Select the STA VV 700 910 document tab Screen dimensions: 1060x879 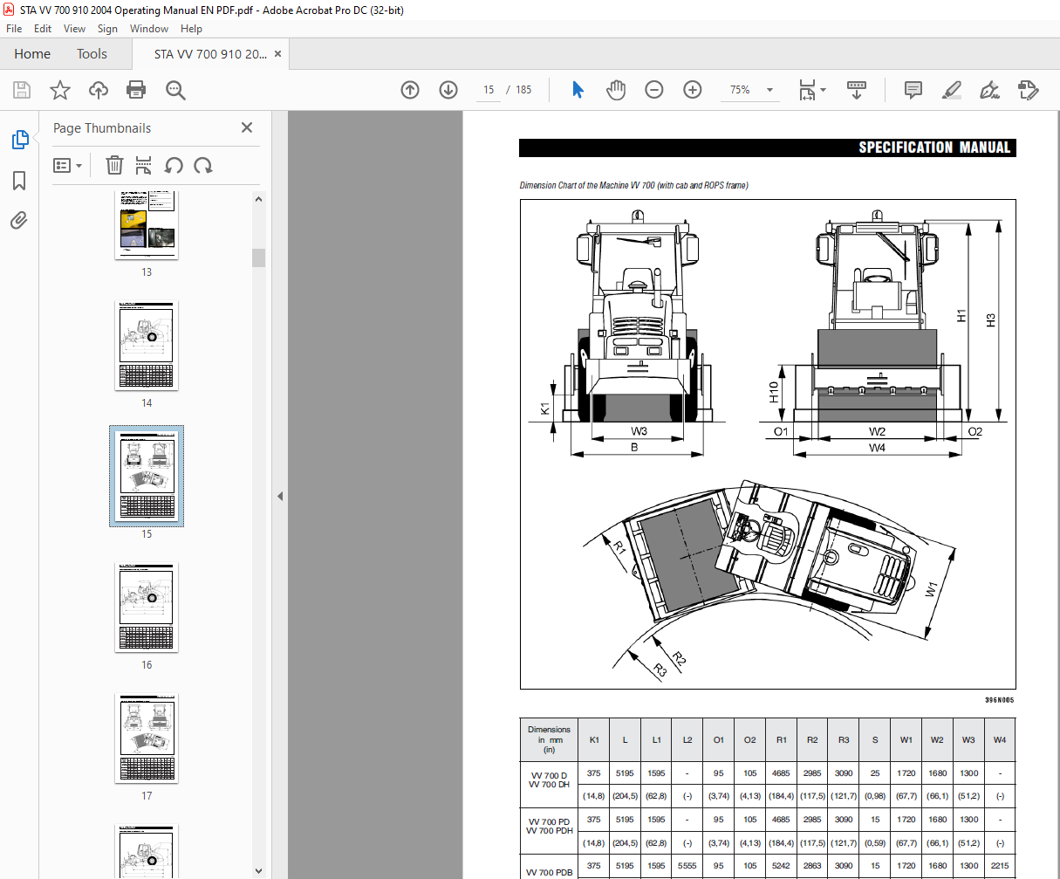tap(210, 54)
